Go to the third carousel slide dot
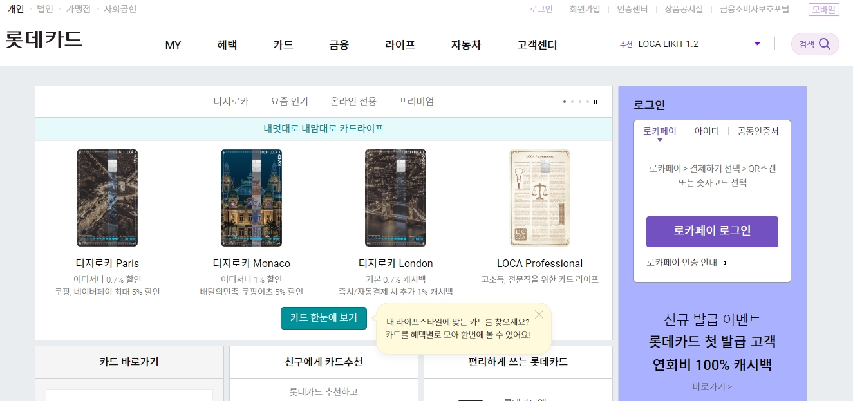Viewport: 853px width, 401px height. 580,102
